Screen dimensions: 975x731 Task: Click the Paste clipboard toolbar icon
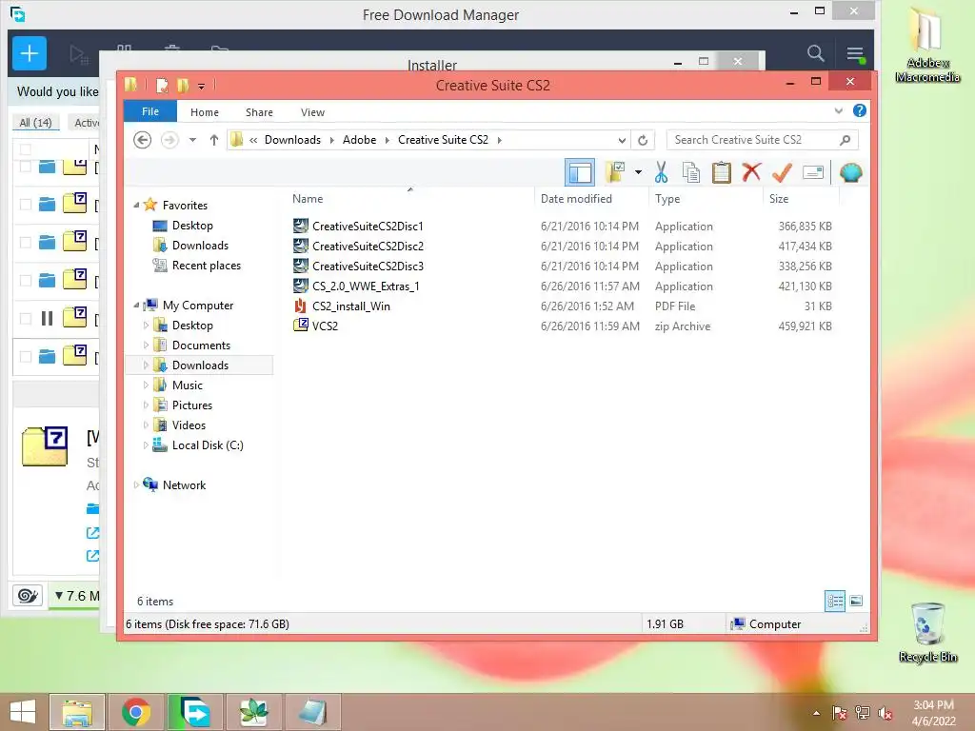(x=722, y=173)
